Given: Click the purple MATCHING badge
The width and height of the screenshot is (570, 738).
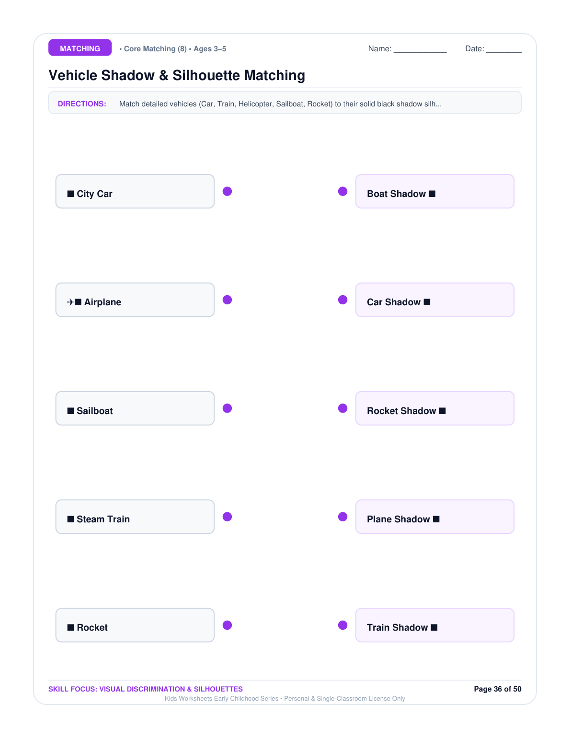Looking at the screenshot, I should pos(80,48).
